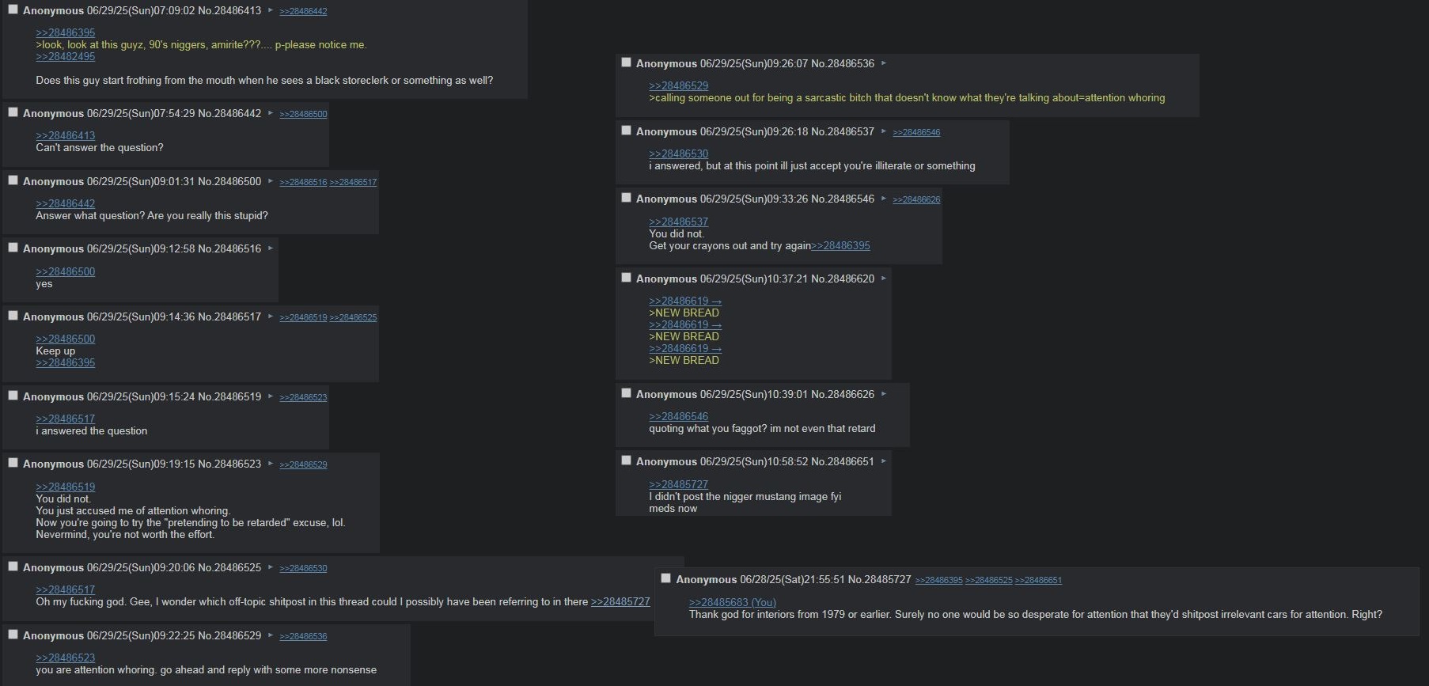Show the post menu arrow of No.28486546

click(884, 199)
